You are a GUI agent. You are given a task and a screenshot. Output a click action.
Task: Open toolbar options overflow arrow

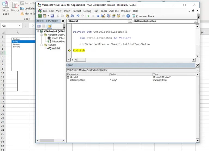coord(198,16)
